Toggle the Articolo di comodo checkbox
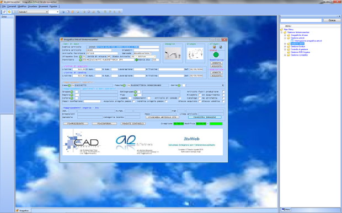 [180, 98]
